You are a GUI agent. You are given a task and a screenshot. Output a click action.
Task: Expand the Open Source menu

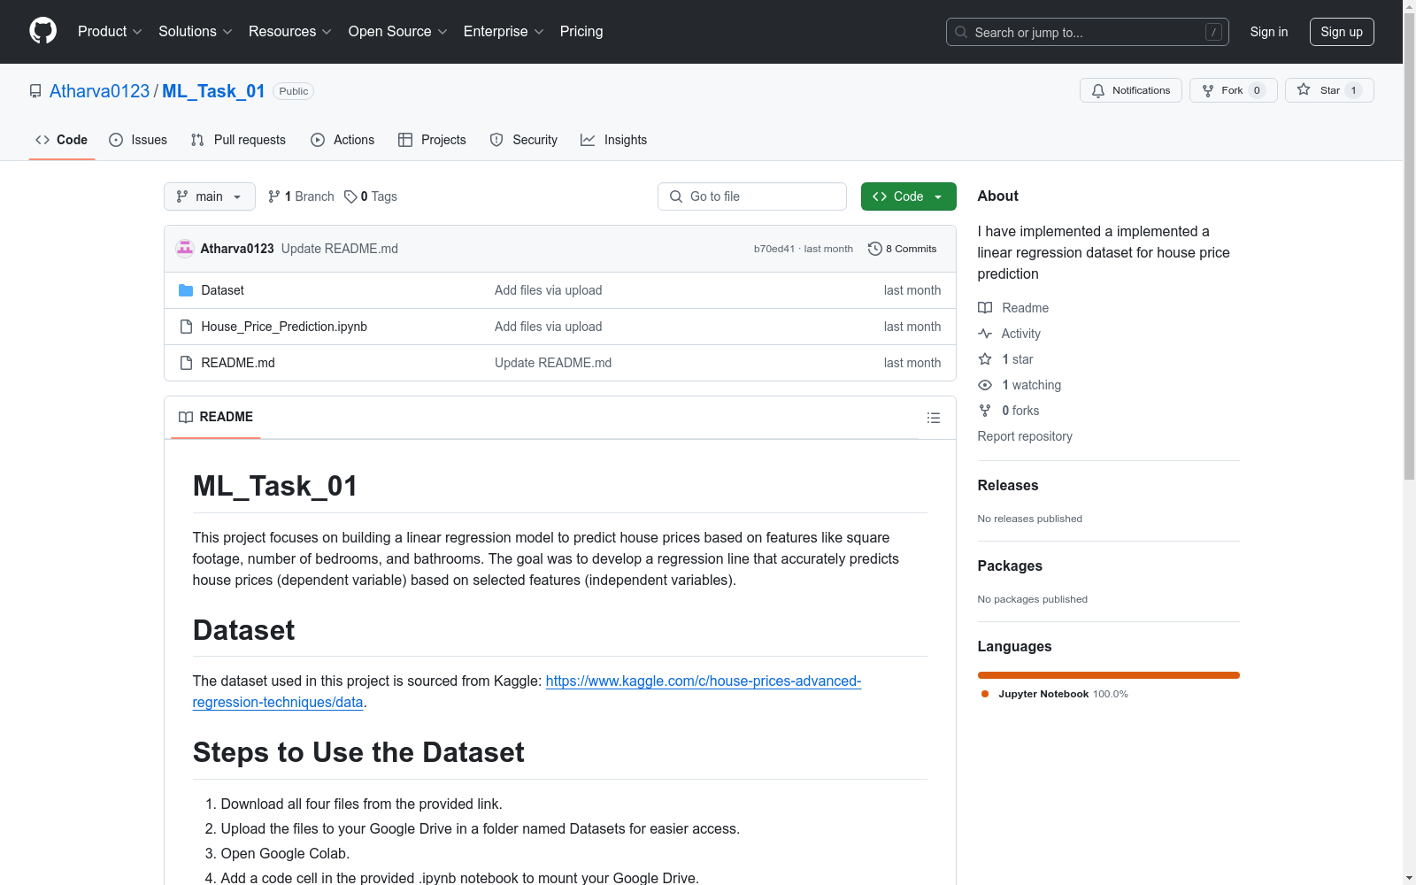click(x=398, y=31)
